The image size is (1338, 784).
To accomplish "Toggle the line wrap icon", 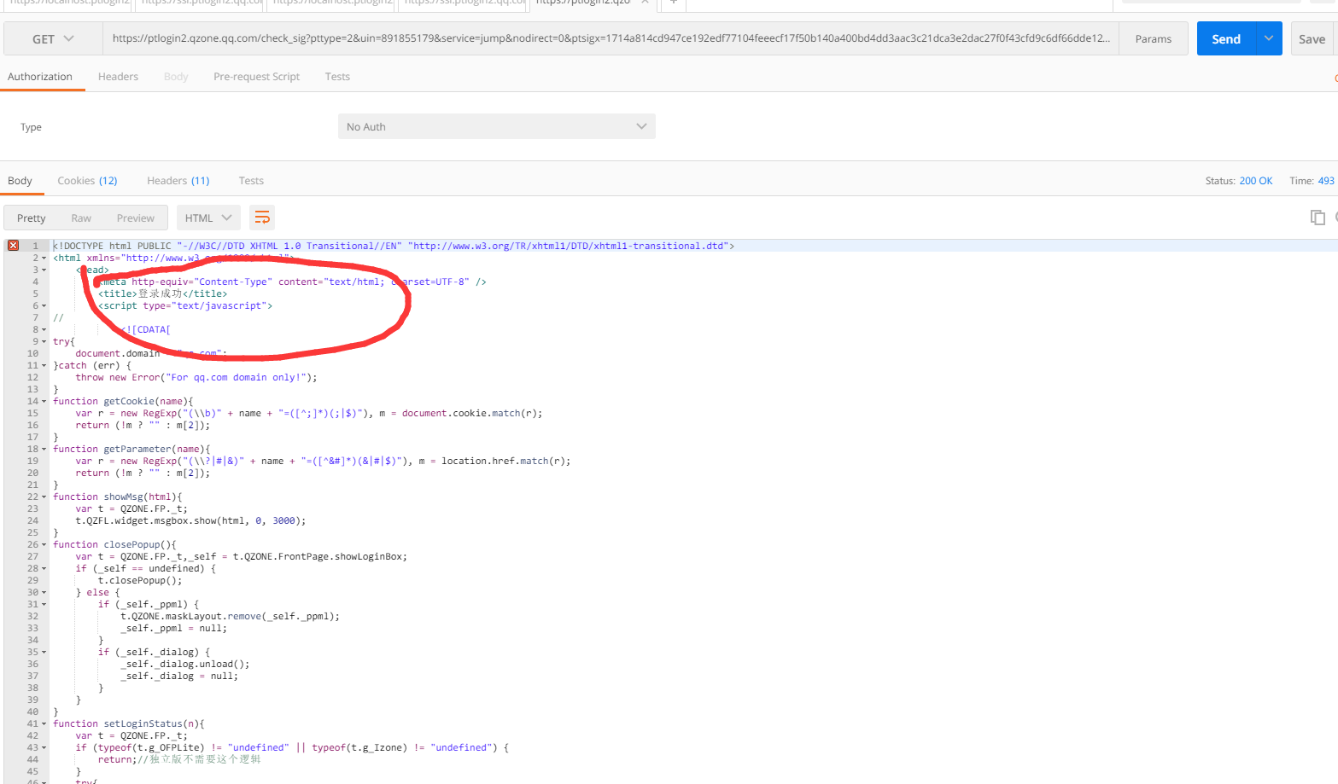I will (x=262, y=218).
